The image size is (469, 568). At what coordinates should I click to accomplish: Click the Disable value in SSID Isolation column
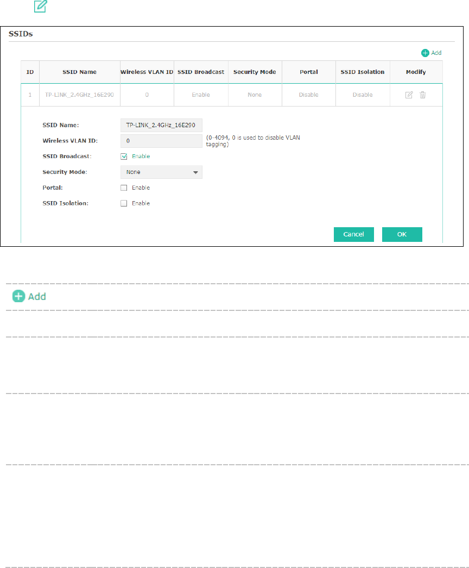(x=363, y=95)
